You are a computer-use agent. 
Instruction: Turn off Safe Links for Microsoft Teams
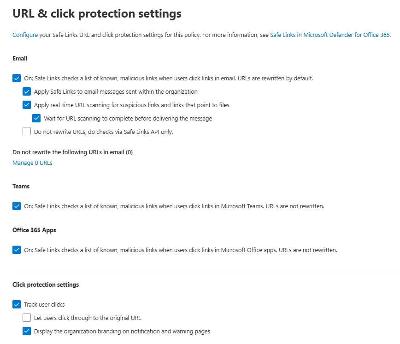tap(17, 206)
